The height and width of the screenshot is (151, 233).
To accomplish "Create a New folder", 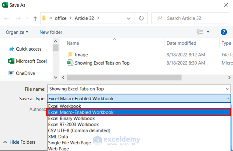I will point(51,32).
